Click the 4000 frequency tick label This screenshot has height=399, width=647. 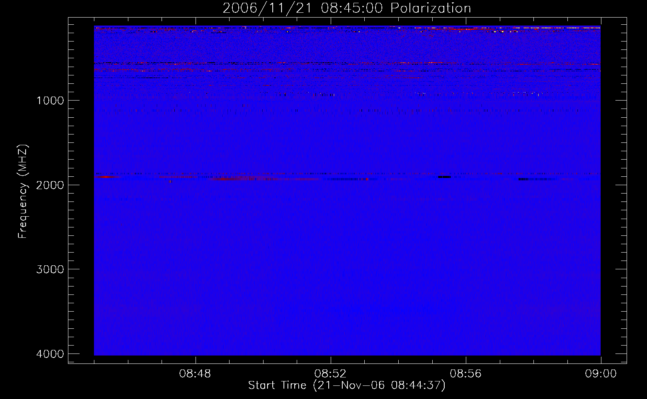pos(50,354)
